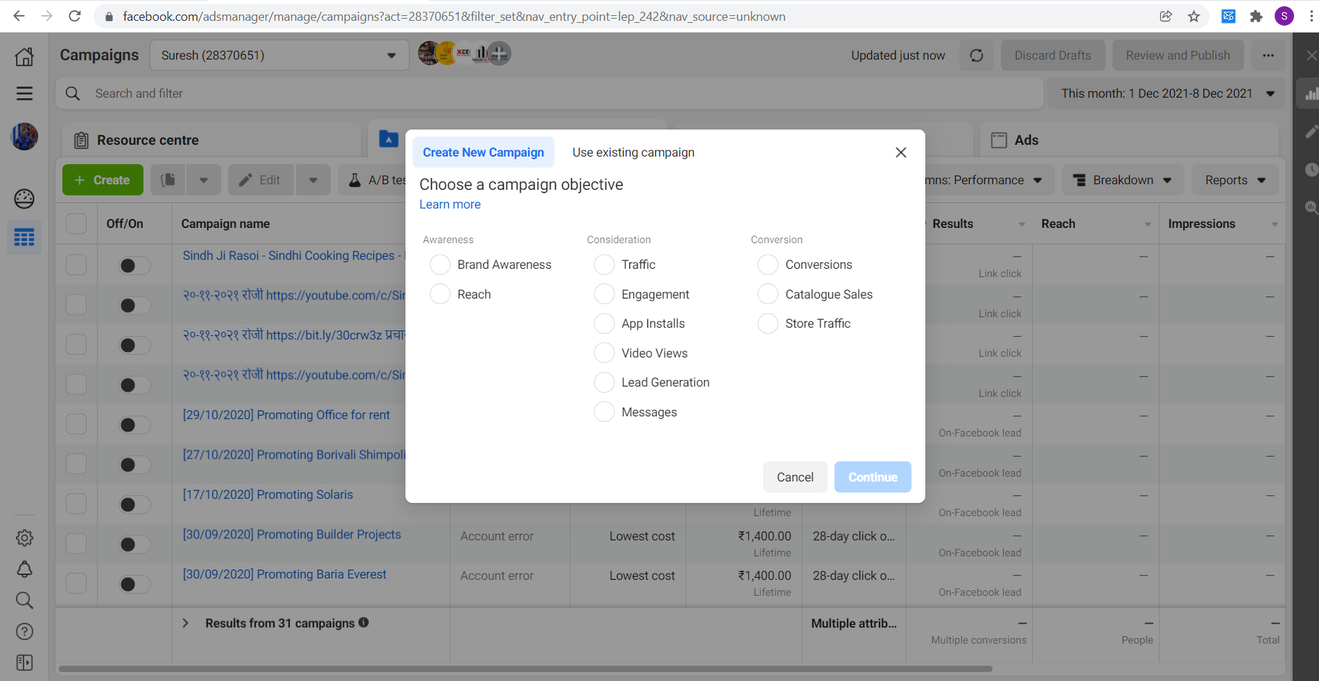This screenshot has height=681, width=1319.
Task: Select the Catalogue Sales objective
Action: tap(768, 294)
